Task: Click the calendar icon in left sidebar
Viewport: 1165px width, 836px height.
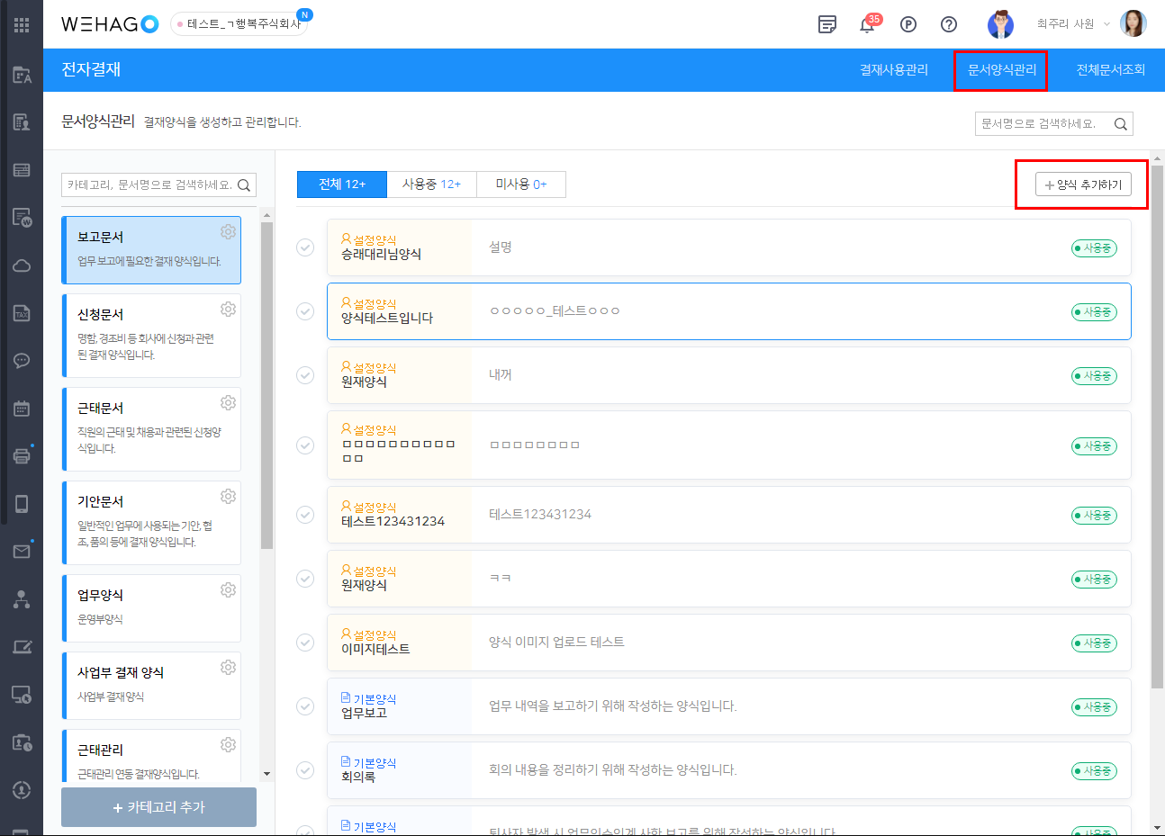Action: (22, 409)
